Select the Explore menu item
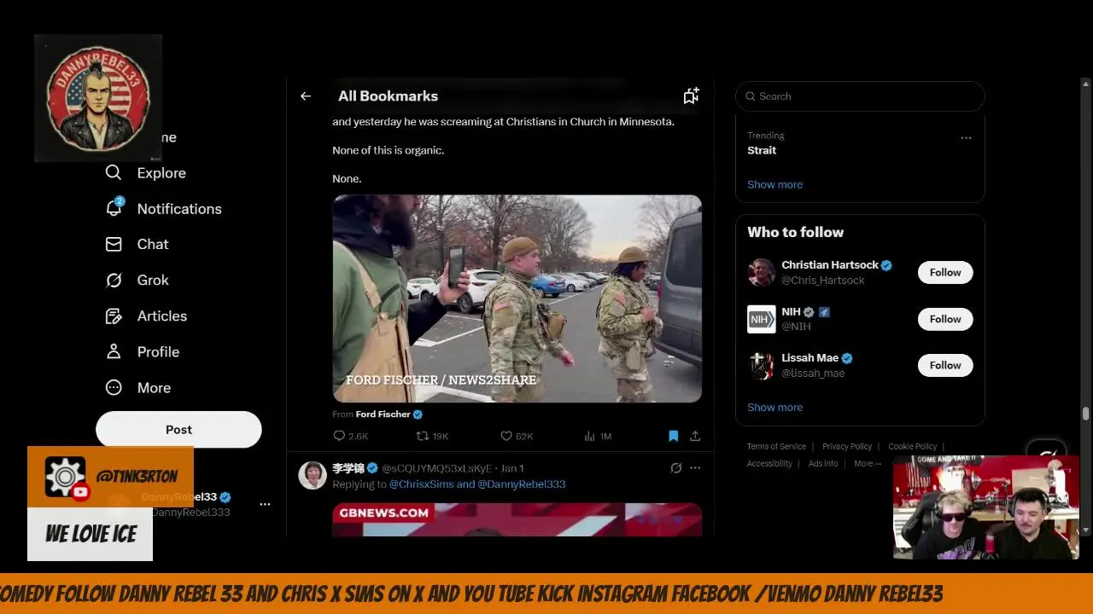 161,172
